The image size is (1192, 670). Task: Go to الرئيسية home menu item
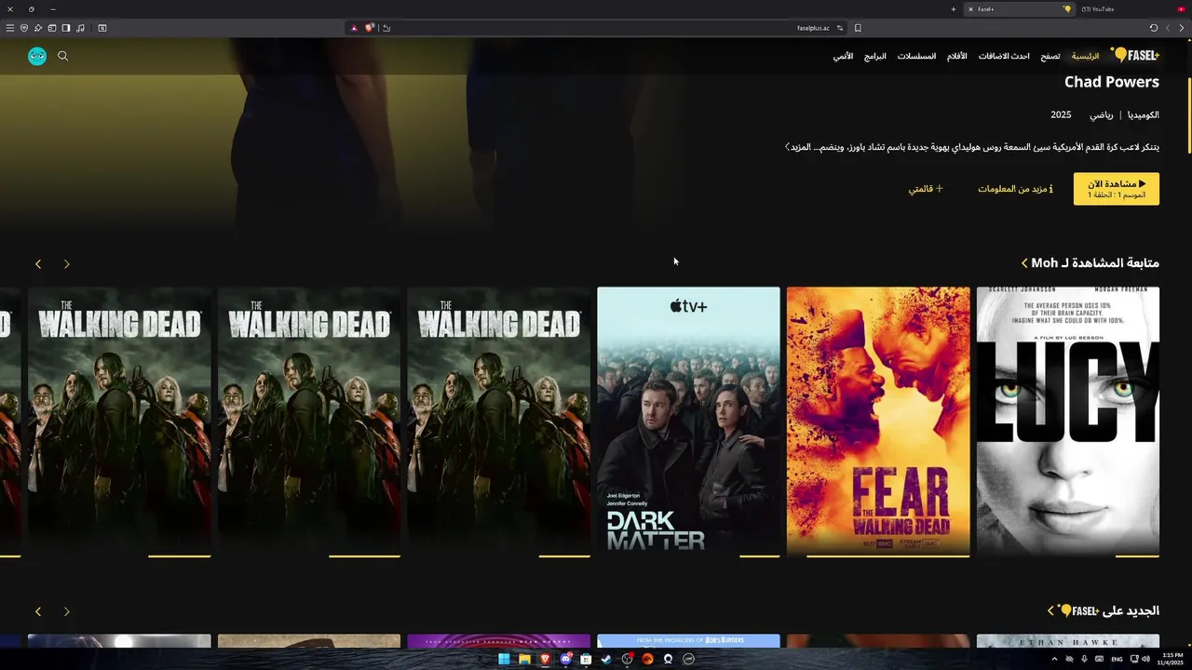pyautogui.click(x=1085, y=56)
